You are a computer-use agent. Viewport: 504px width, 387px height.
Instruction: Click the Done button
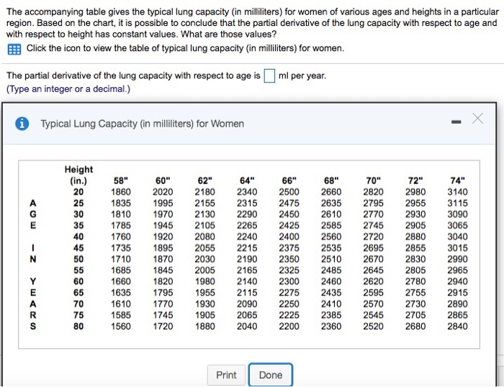click(271, 375)
